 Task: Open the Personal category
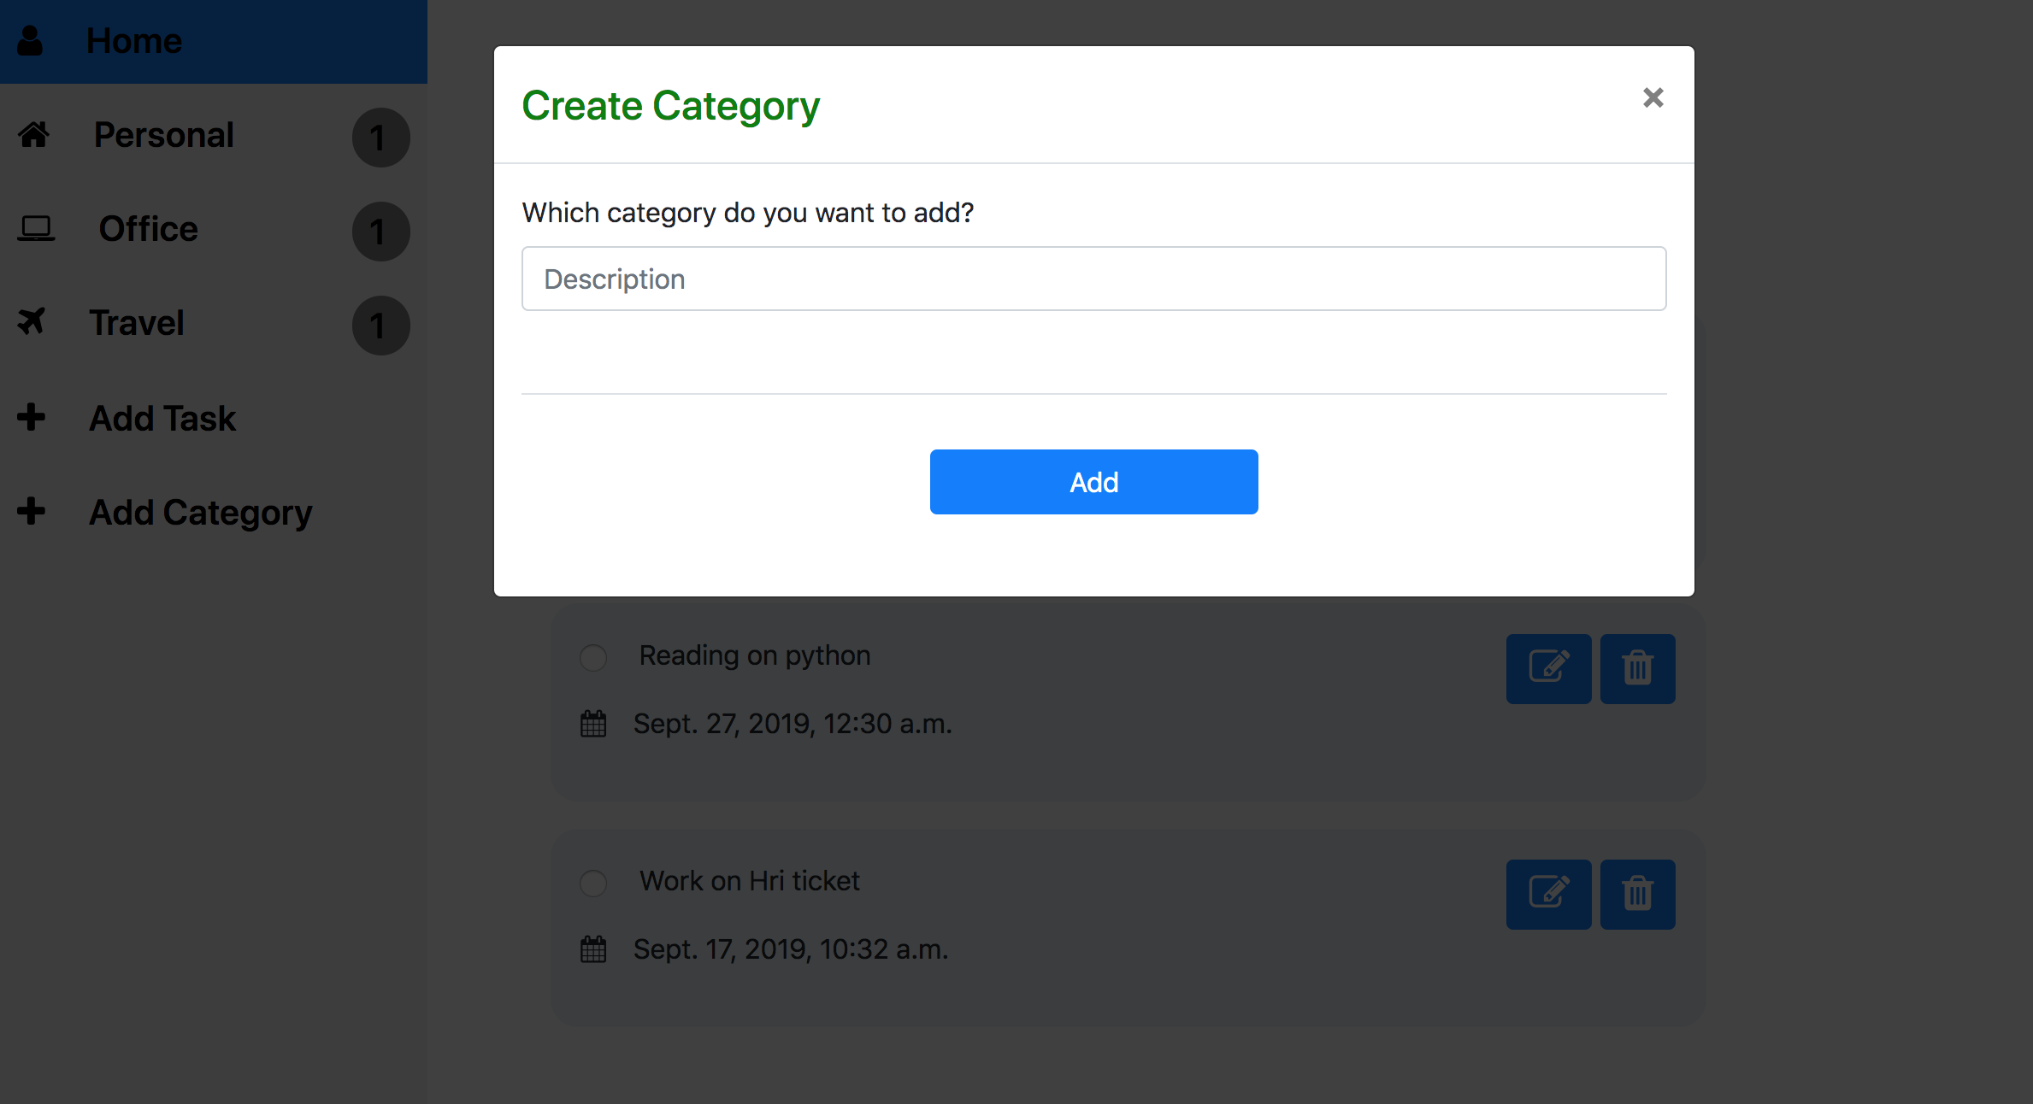pos(163,134)
